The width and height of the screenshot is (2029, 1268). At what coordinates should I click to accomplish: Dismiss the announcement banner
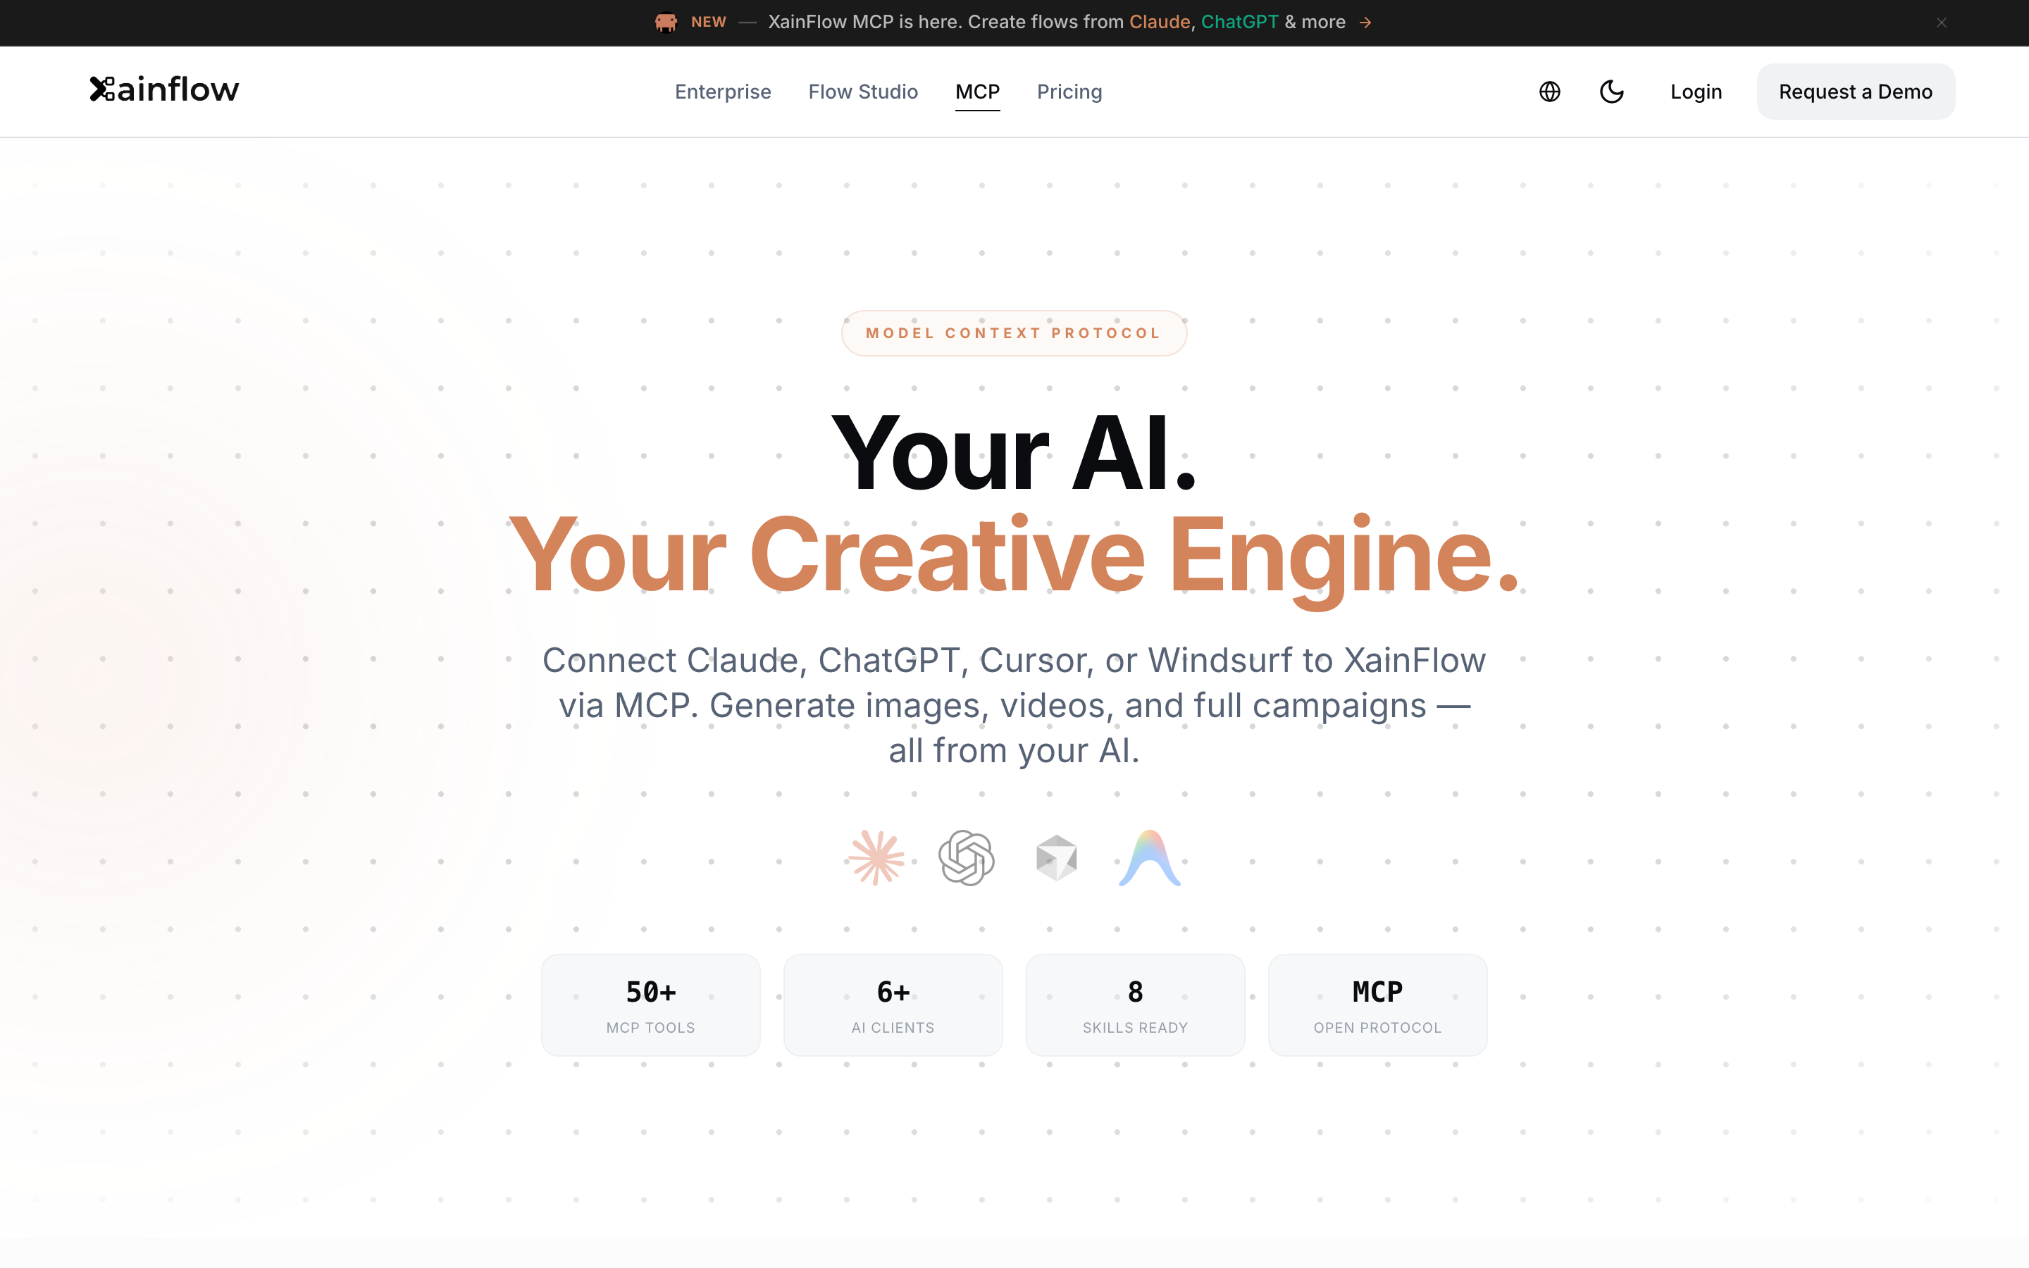coord(1942,23)
